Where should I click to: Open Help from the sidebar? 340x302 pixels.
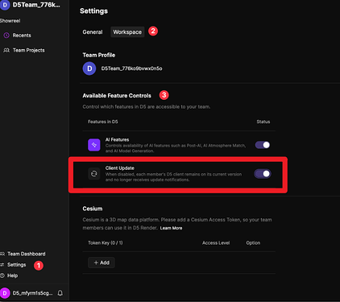12,275
